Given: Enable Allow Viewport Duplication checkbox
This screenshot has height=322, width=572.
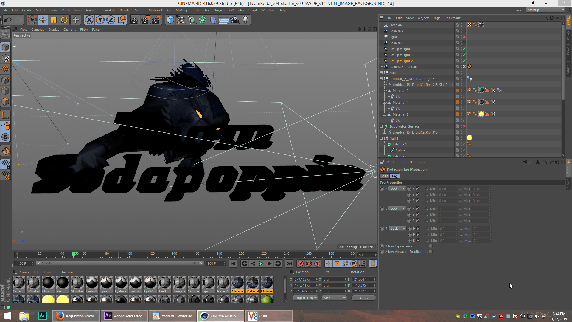Looking at the screenshot, I should [430, 252].
